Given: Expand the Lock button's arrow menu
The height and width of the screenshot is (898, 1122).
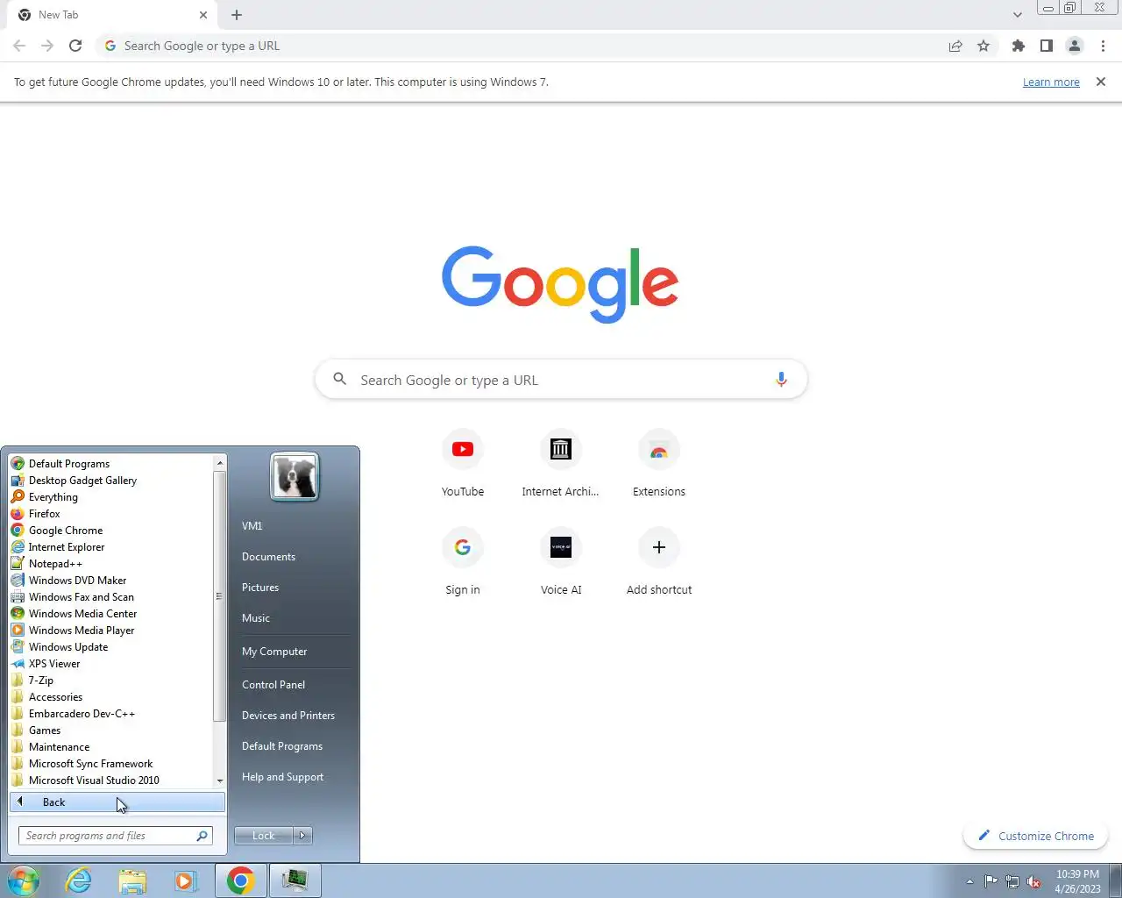Looking at the screenshot, I should (x=302, y=836).
